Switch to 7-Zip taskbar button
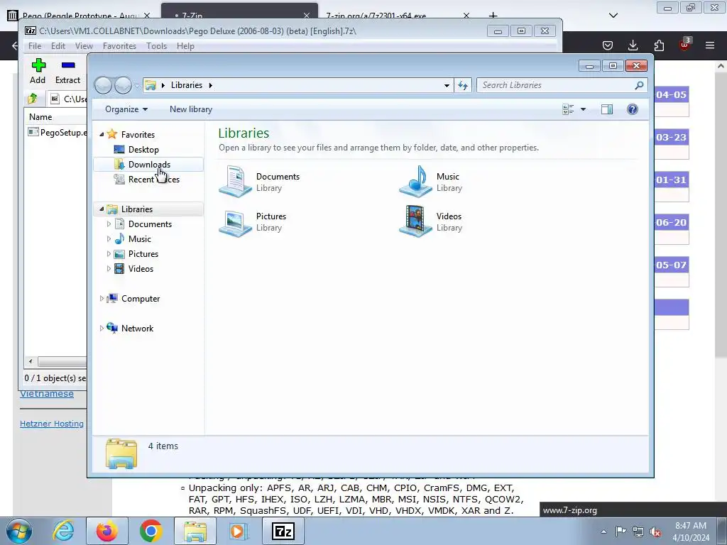Screen dimensions: 727x545 click(283, 531)
